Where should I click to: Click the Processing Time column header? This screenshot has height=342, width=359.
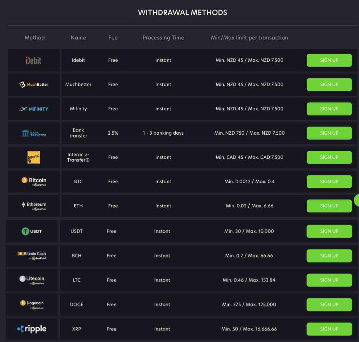(163, 38)
